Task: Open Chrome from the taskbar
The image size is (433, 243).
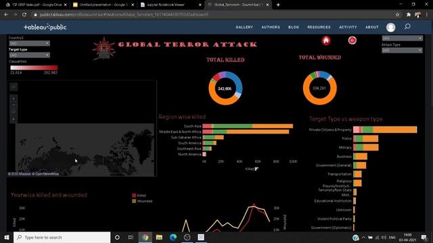Action: [x=145, y=237]
